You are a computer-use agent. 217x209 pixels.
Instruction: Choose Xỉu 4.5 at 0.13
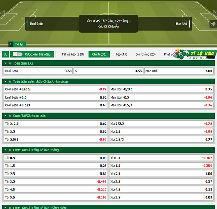point(161,190)
